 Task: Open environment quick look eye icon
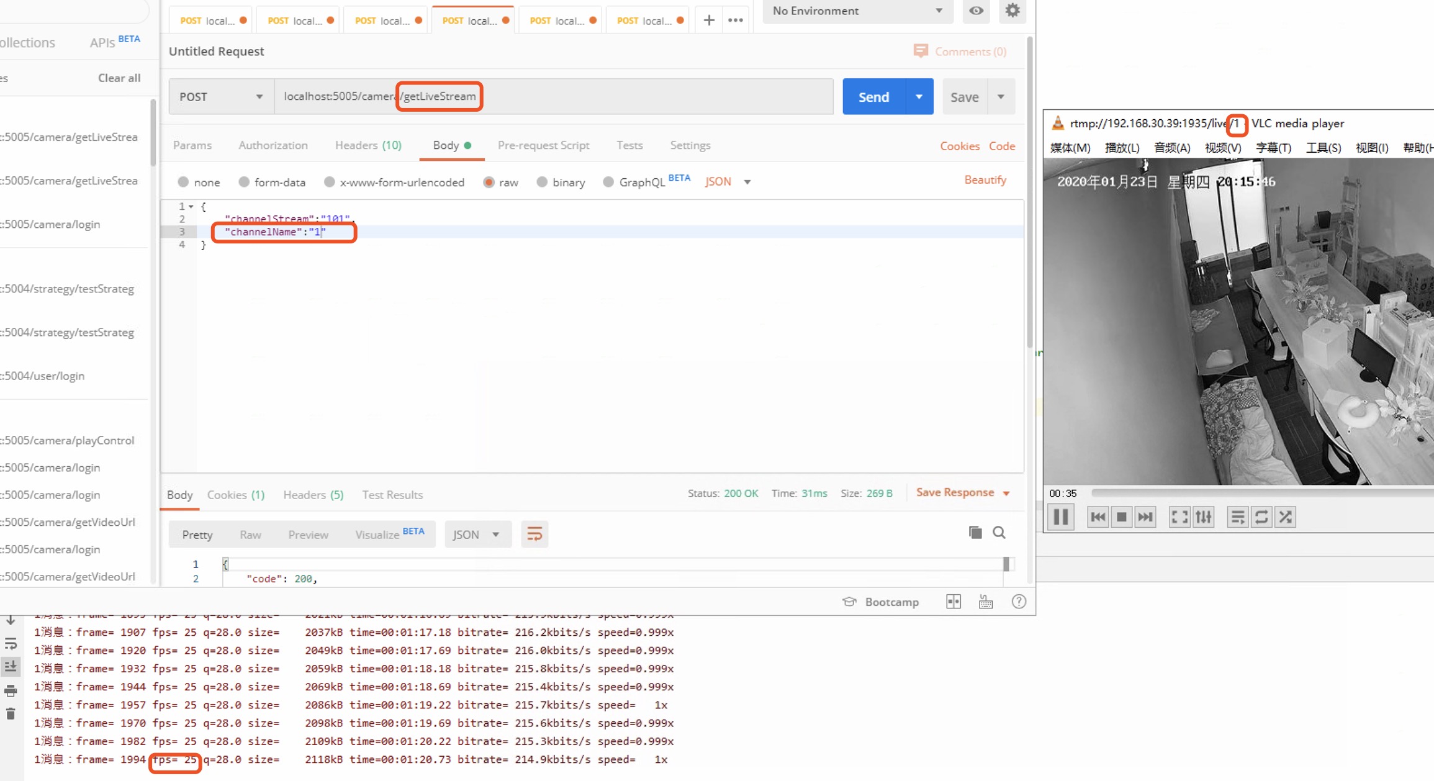[x=976, y=11]
